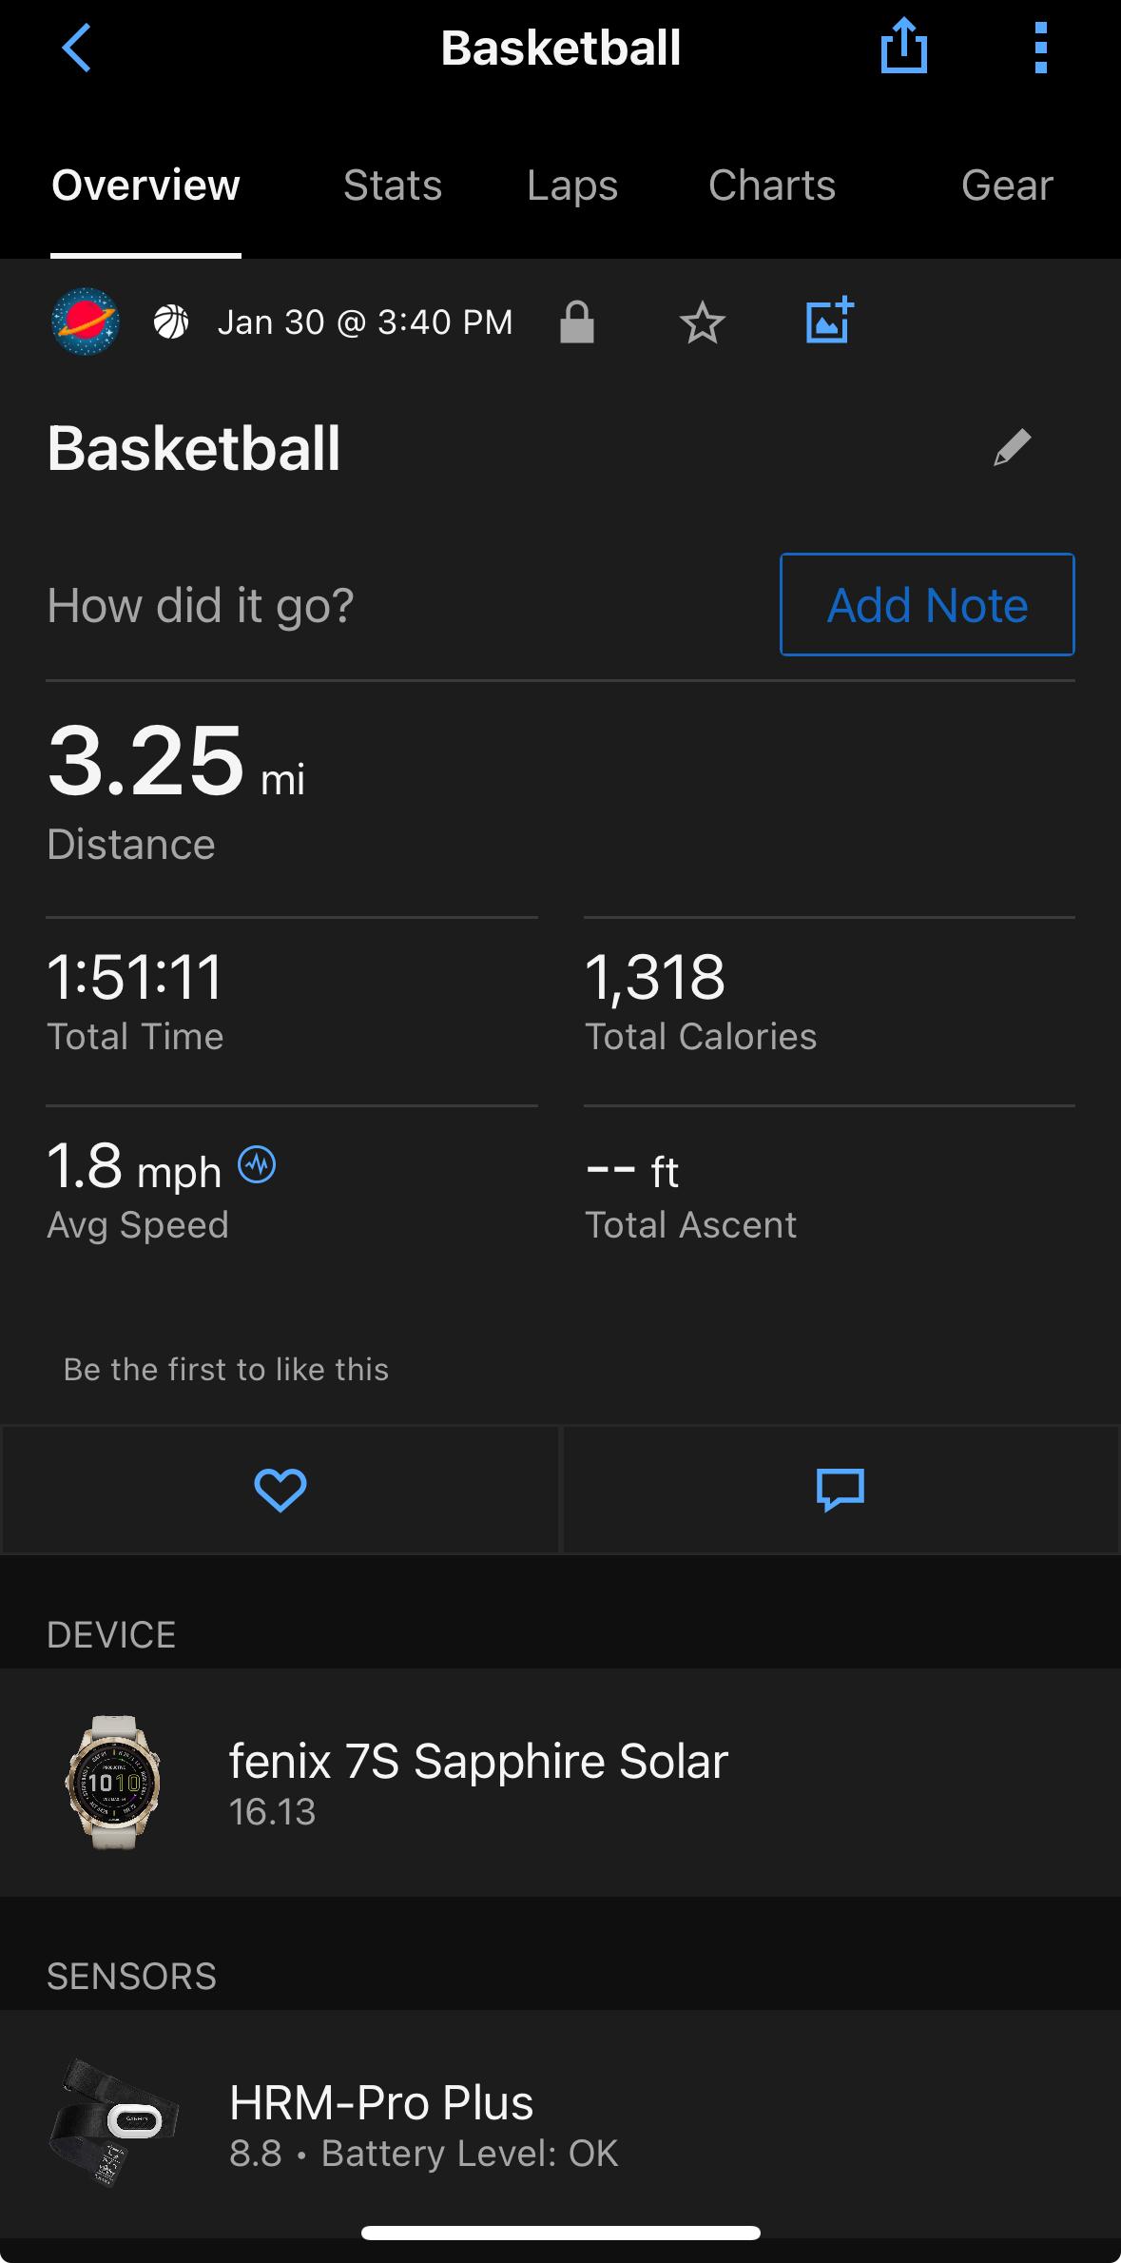Tap the add photo icon
The image size is (1121, 2263).
(829, 322)
